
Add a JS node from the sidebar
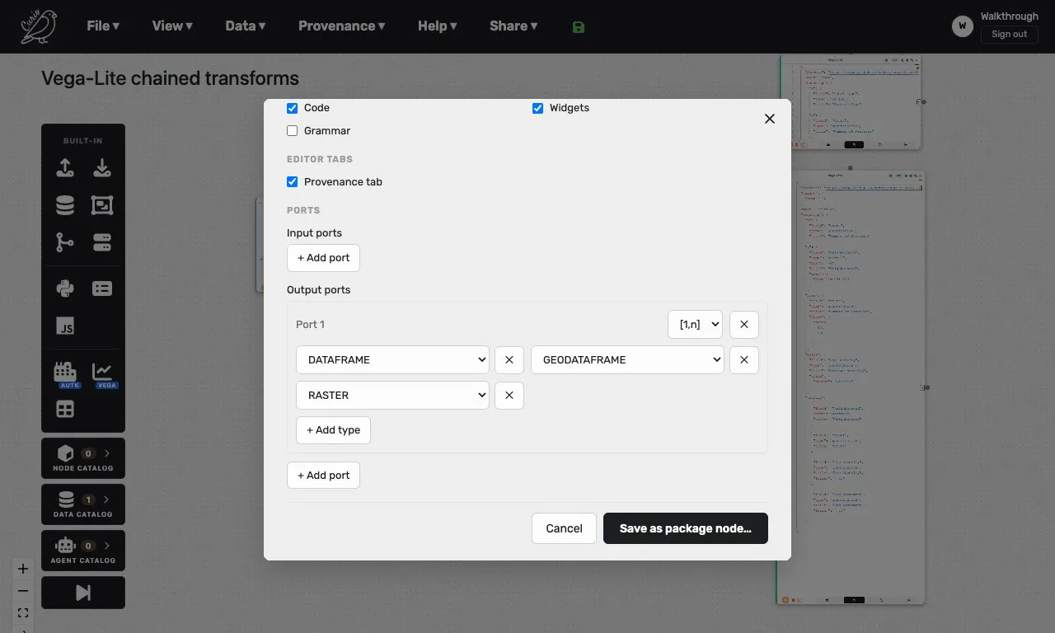coord(65,326)
